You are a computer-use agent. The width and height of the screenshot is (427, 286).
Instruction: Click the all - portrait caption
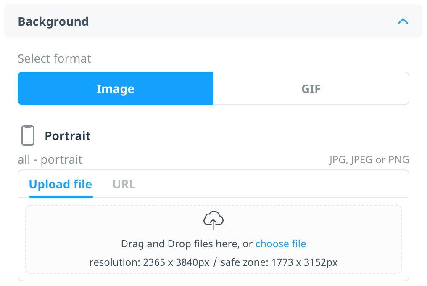coord(50,159)
